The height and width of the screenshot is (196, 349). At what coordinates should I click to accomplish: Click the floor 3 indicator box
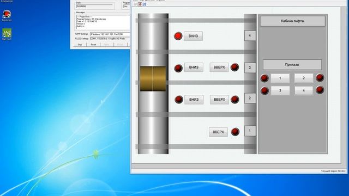point(250,68)
